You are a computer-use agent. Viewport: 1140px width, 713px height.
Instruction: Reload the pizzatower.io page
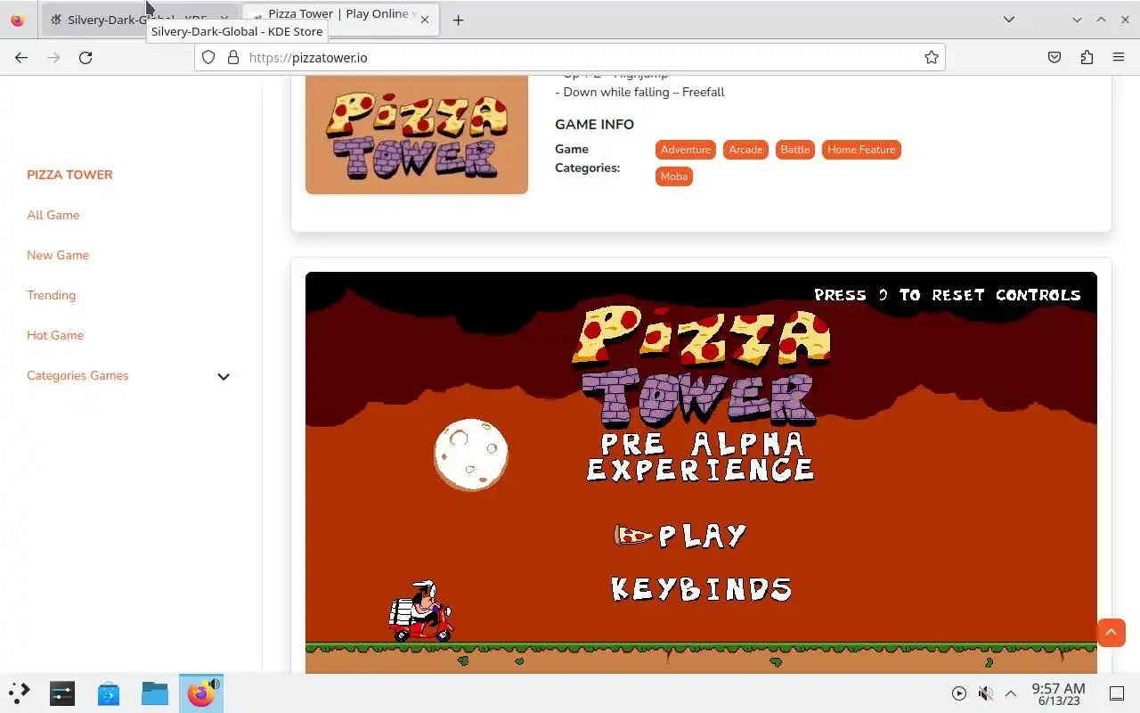(85, 57)
